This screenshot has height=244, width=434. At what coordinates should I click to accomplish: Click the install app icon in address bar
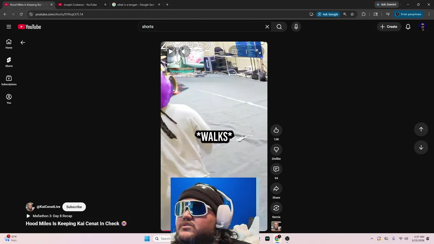(x=311, y=14)
